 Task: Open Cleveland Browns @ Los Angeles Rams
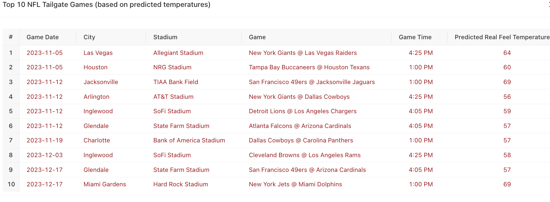tap(305, 155)
